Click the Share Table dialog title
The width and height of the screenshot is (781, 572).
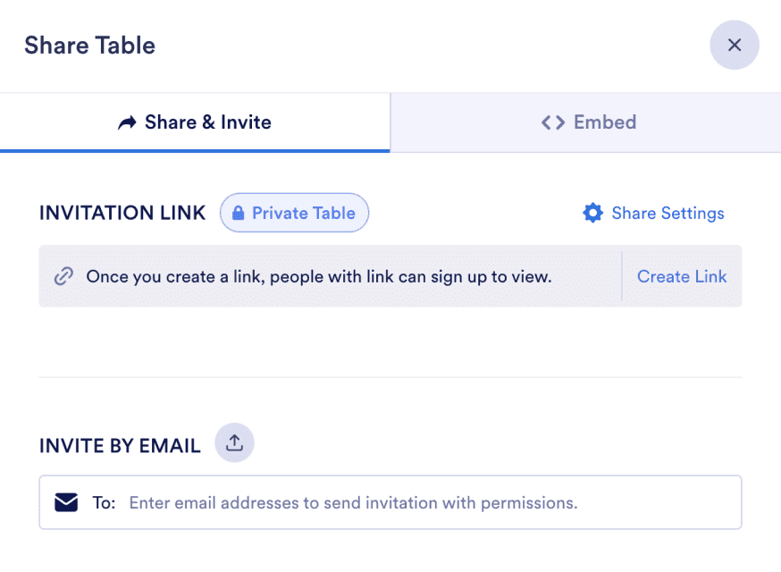[x=89, y=45]
